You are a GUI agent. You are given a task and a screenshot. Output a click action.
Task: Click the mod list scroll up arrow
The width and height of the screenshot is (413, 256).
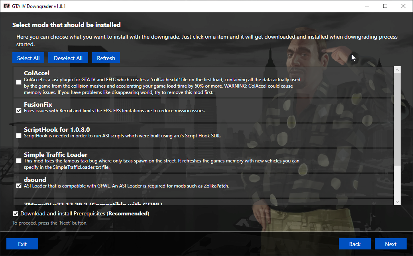click(397, 70)
